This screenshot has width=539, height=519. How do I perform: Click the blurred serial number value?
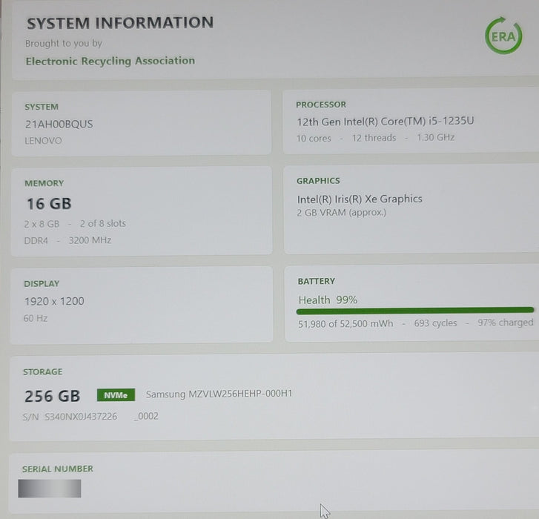(x=50, y=489)
